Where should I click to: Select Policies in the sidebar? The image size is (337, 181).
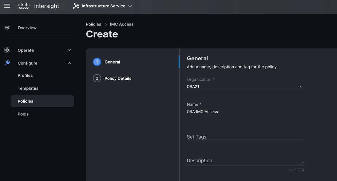(26, 101)
